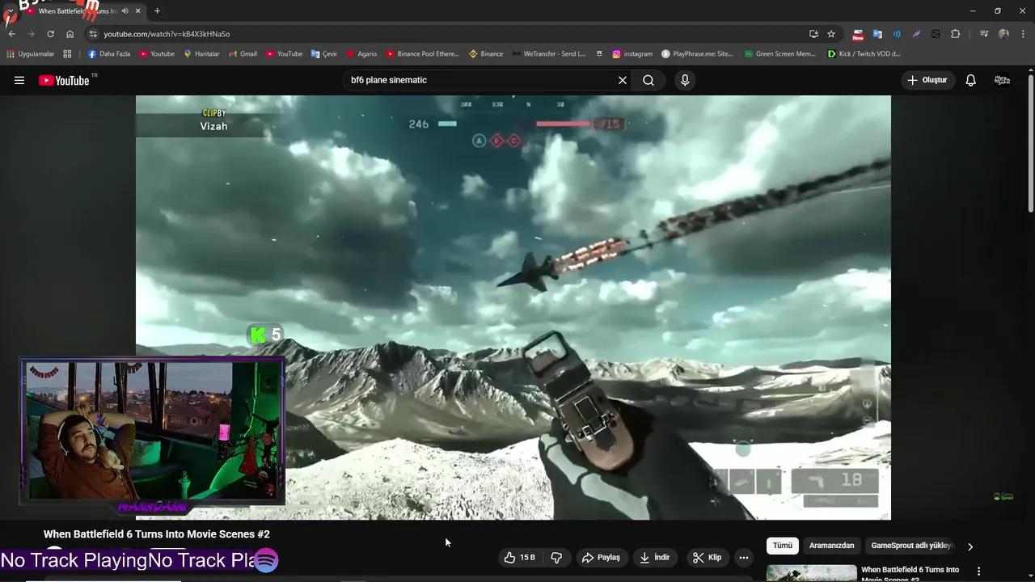Open a new browser tab

click(x=157, y=11)
